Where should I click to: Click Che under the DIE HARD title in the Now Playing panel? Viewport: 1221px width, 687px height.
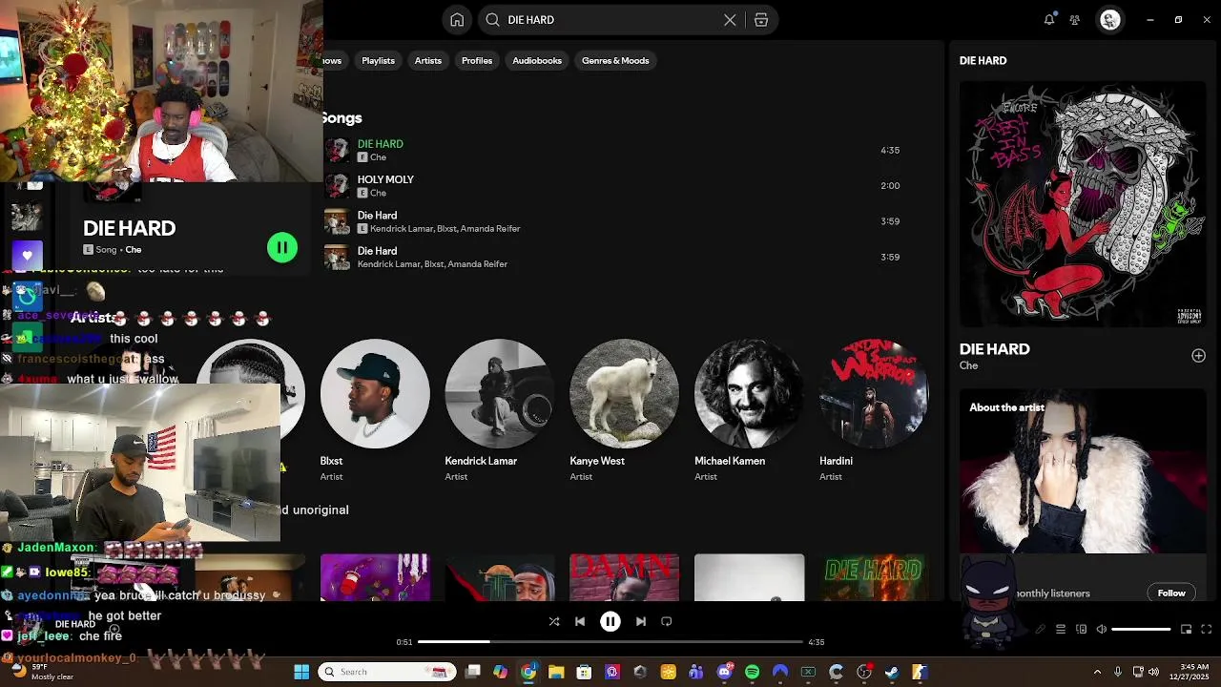[968, 365]
